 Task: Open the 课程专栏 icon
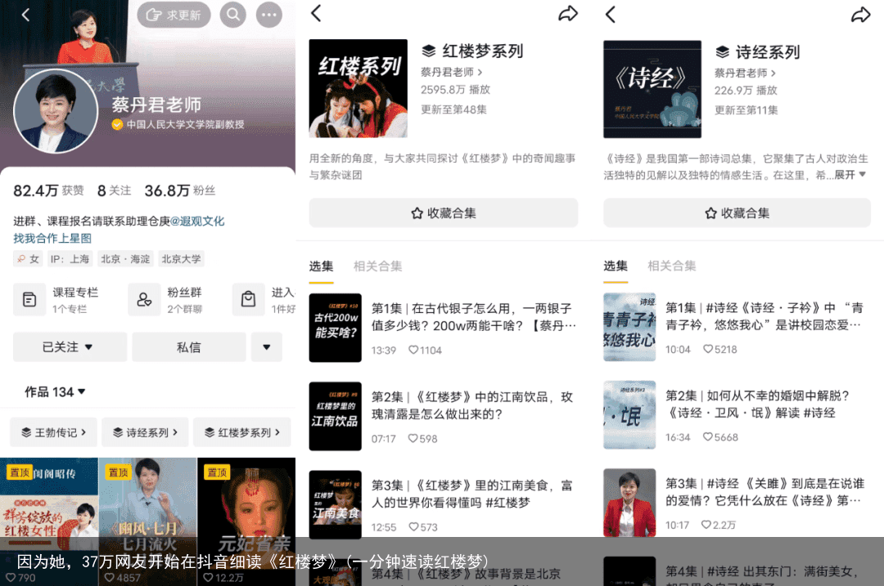29,299
